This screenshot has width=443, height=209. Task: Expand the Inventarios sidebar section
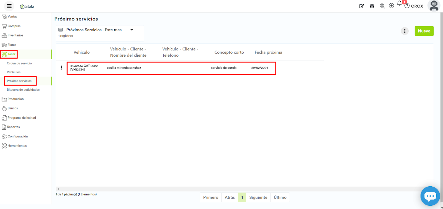pyautogui.click(x=15, y=35)
